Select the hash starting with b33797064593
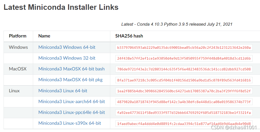This screenshot has width=260, height=132. point(184,48)
